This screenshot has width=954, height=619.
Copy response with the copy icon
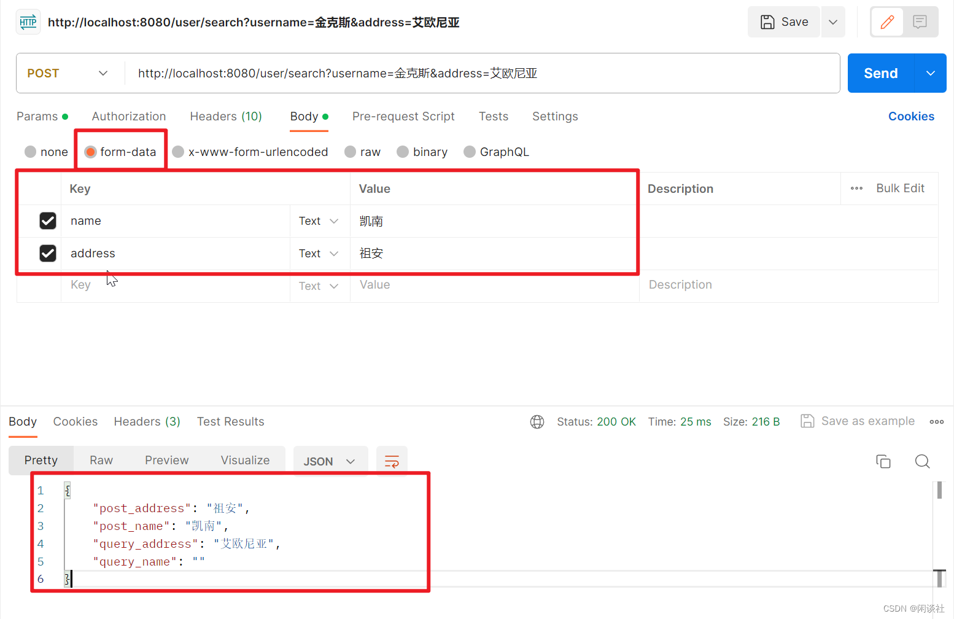pyautogui.click(x=883, y=461)
